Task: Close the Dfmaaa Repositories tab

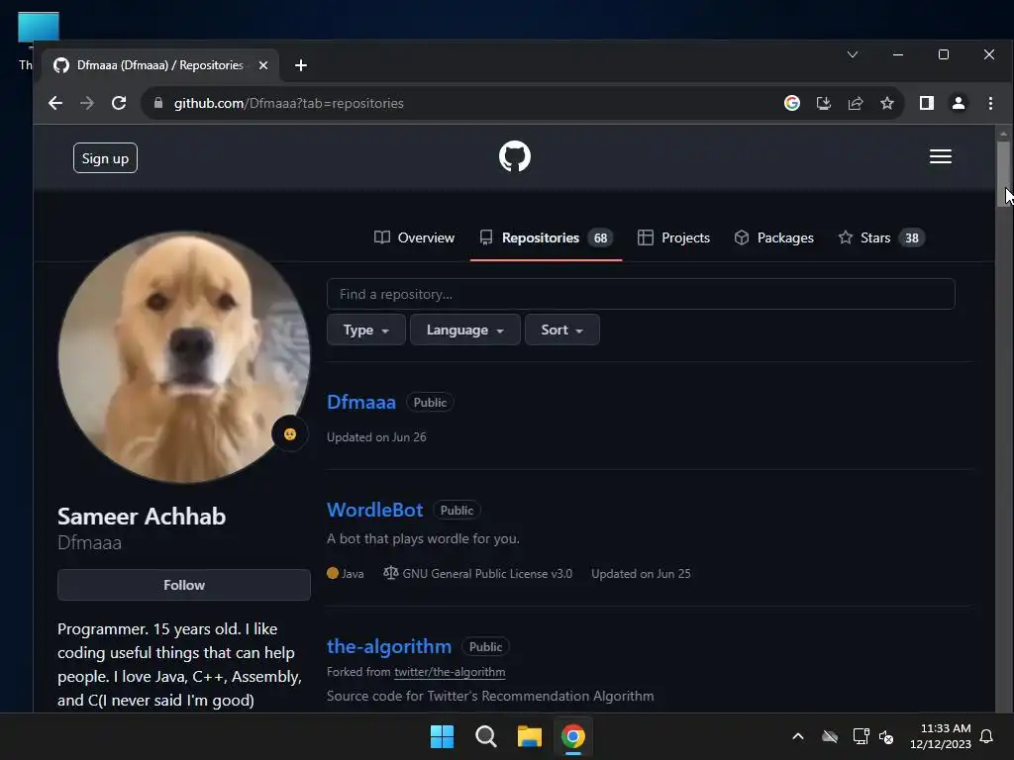Action: click(x=263, y=65)
